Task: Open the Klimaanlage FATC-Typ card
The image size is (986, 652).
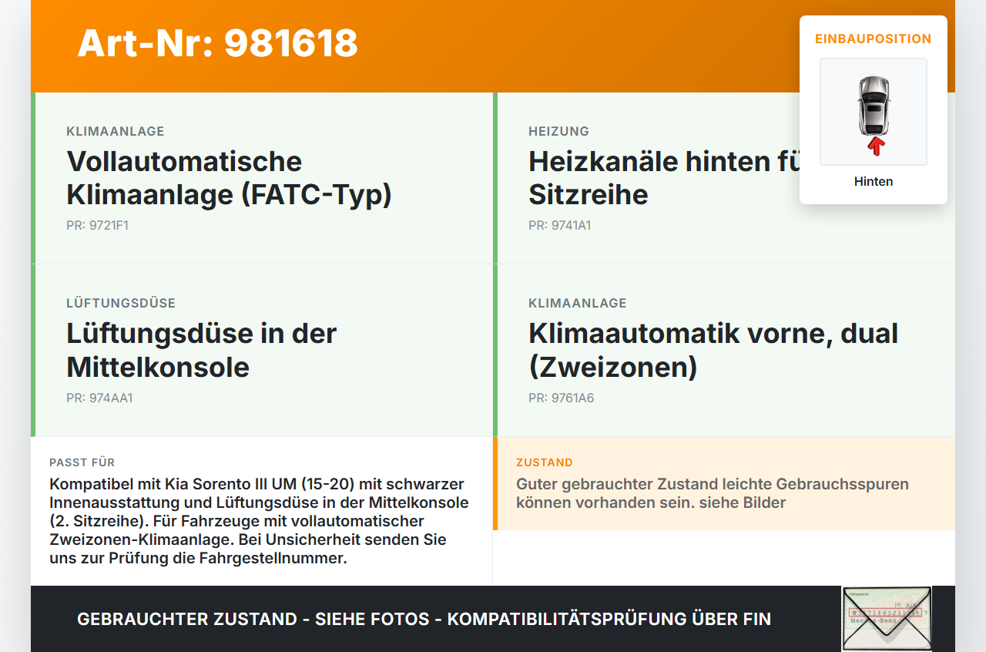Action: tap(262, 177)
